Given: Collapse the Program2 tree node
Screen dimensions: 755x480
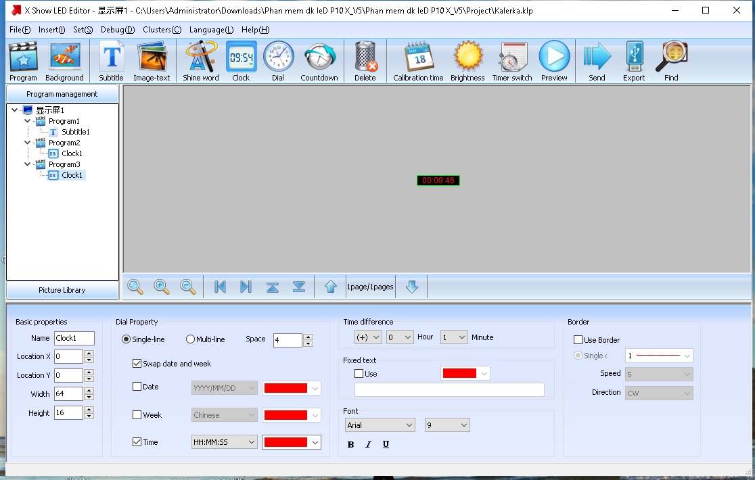Looking at the screenshot, I should click(28, 143).
